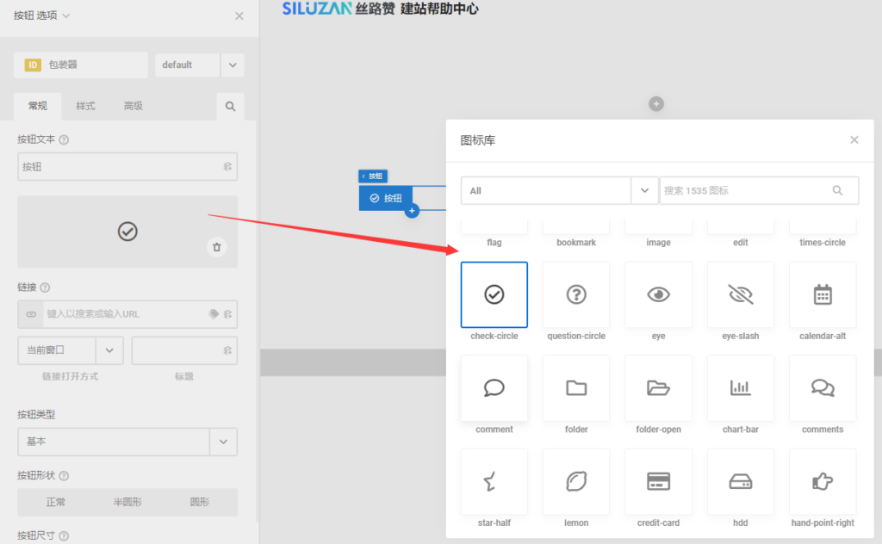Image resolution: width=882 pixels, height=544 pixels.
Task: Set button shape to 正常
Action: (55, 502)
